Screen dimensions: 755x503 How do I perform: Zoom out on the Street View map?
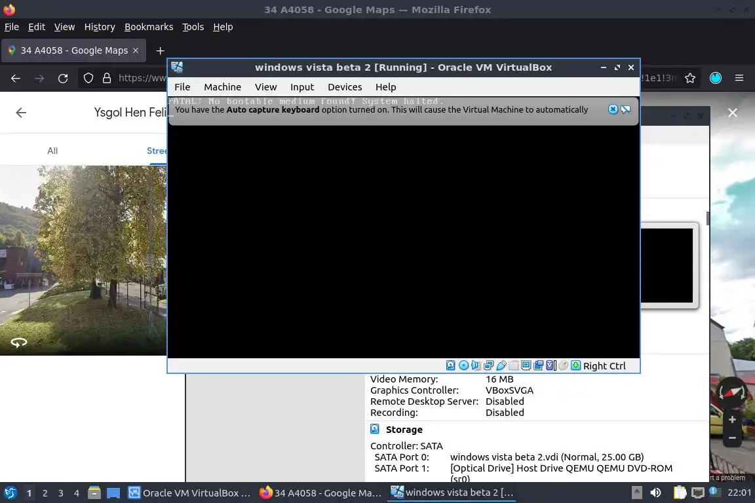point(732,438)
